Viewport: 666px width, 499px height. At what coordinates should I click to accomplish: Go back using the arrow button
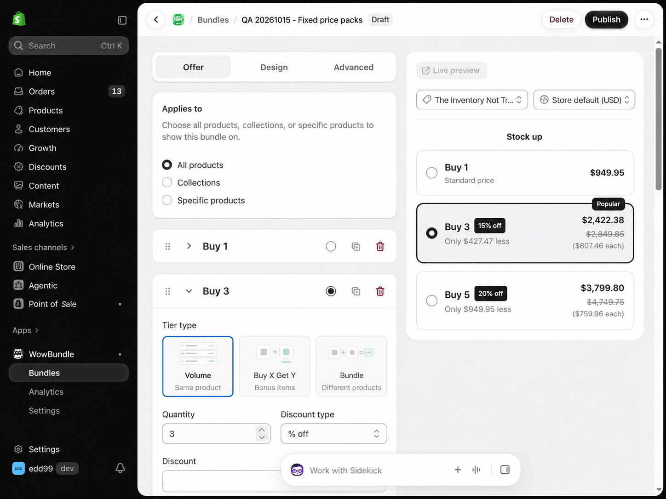pyautogui.click(x=156, y=20)
